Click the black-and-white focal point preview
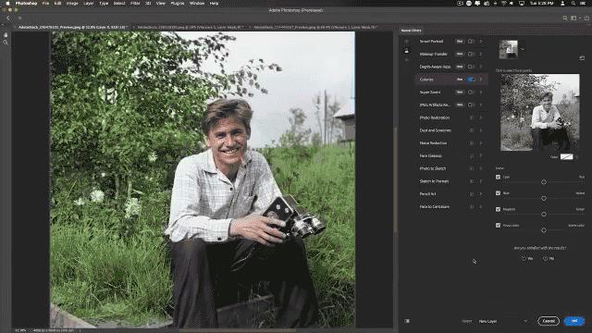 (x=540, y=113)
